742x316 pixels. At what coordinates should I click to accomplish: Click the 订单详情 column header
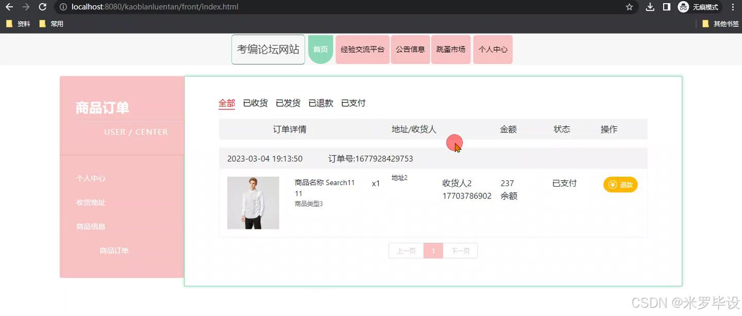coord(290,129)
